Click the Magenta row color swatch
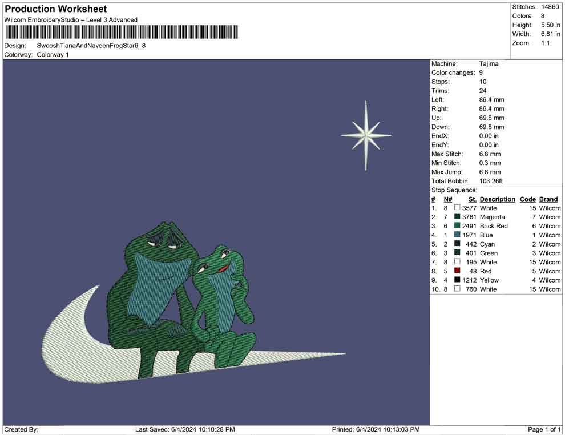The width and height of the screenshot is (565, 435). 457,216
